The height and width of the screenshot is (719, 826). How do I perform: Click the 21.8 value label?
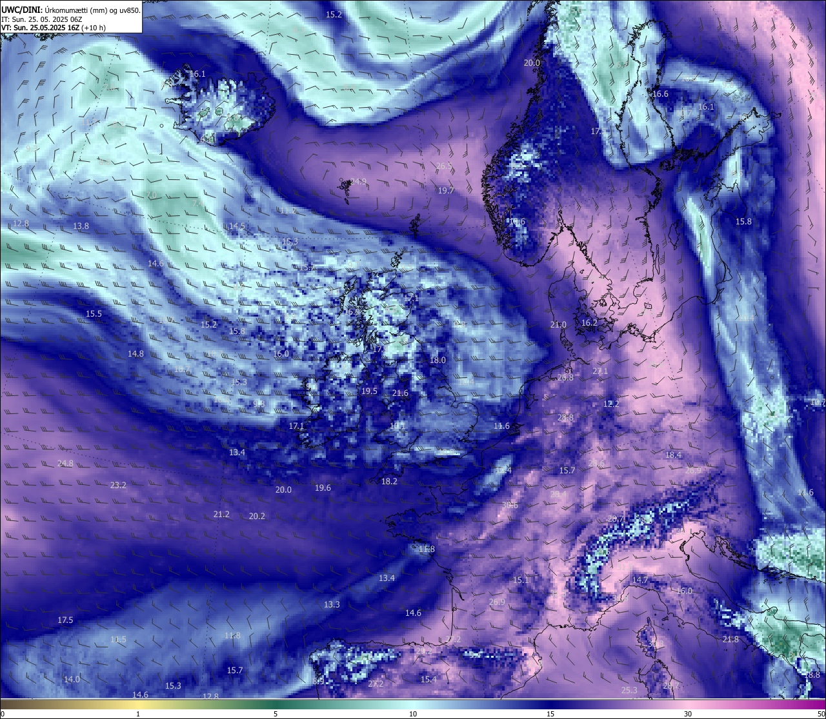[x=730, y=639]
